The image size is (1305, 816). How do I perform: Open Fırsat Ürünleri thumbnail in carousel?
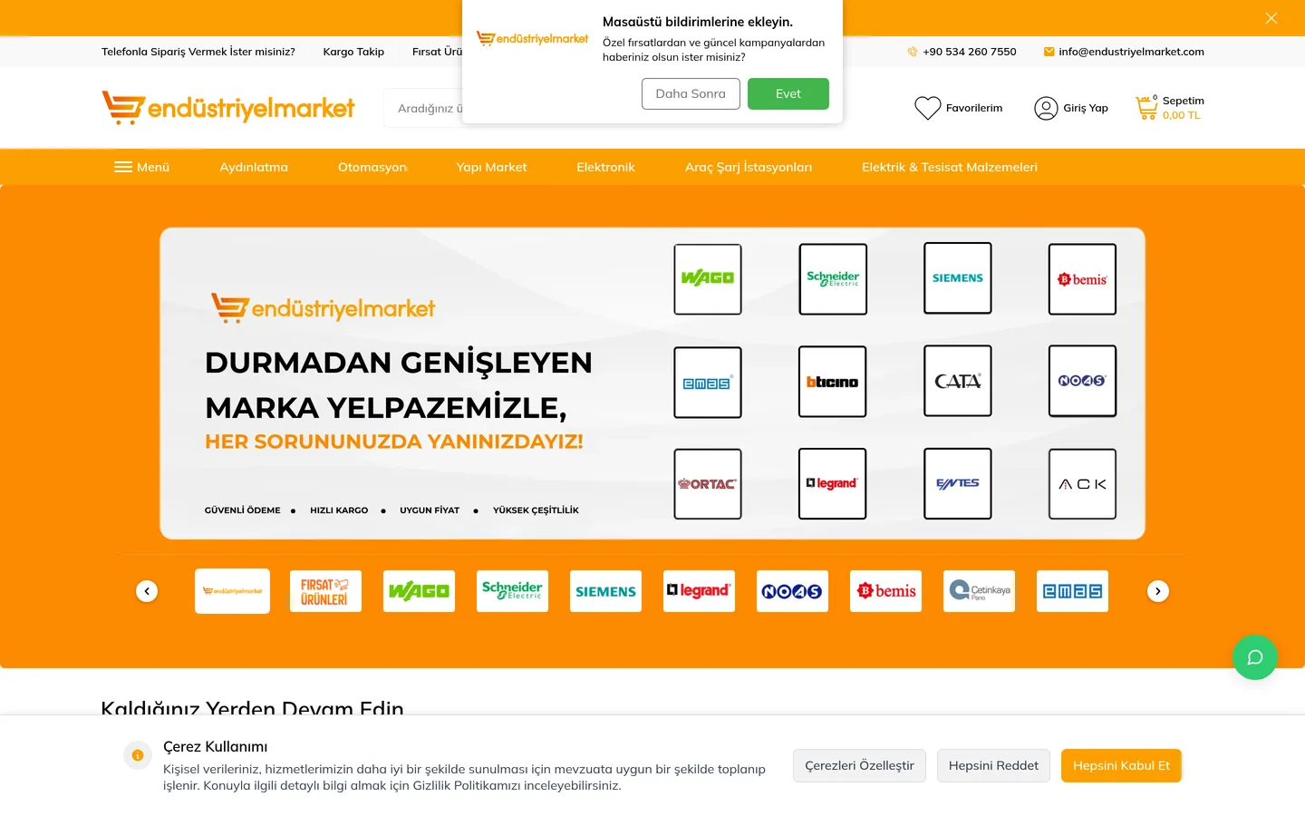[x=325, y=591]
